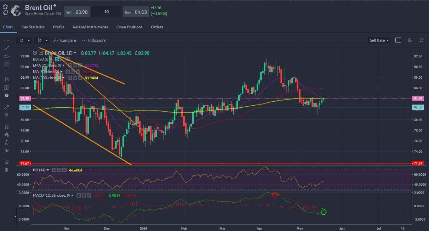Viewport: 429px width, 231px height.
Task: Add Brent Oil to favorites star
Action: click(5, 6)
